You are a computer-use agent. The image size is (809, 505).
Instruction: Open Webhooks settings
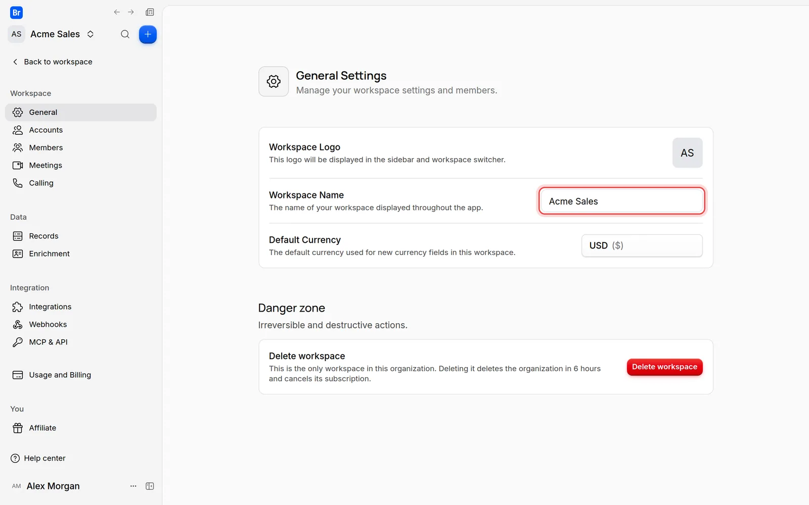pyautogui.click(x=81, y=324)
